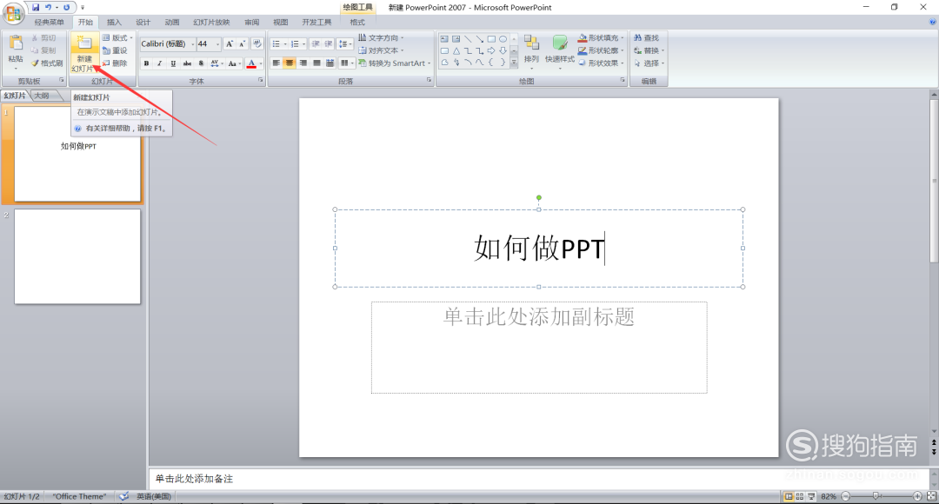Toggle text Shadow formatting
The height and width of the screenshot is (504, 939).
click(x=201, y=63)
